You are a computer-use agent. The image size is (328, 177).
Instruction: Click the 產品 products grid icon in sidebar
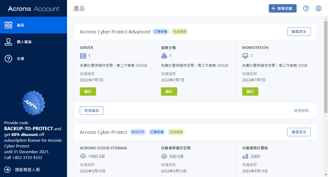9,25
